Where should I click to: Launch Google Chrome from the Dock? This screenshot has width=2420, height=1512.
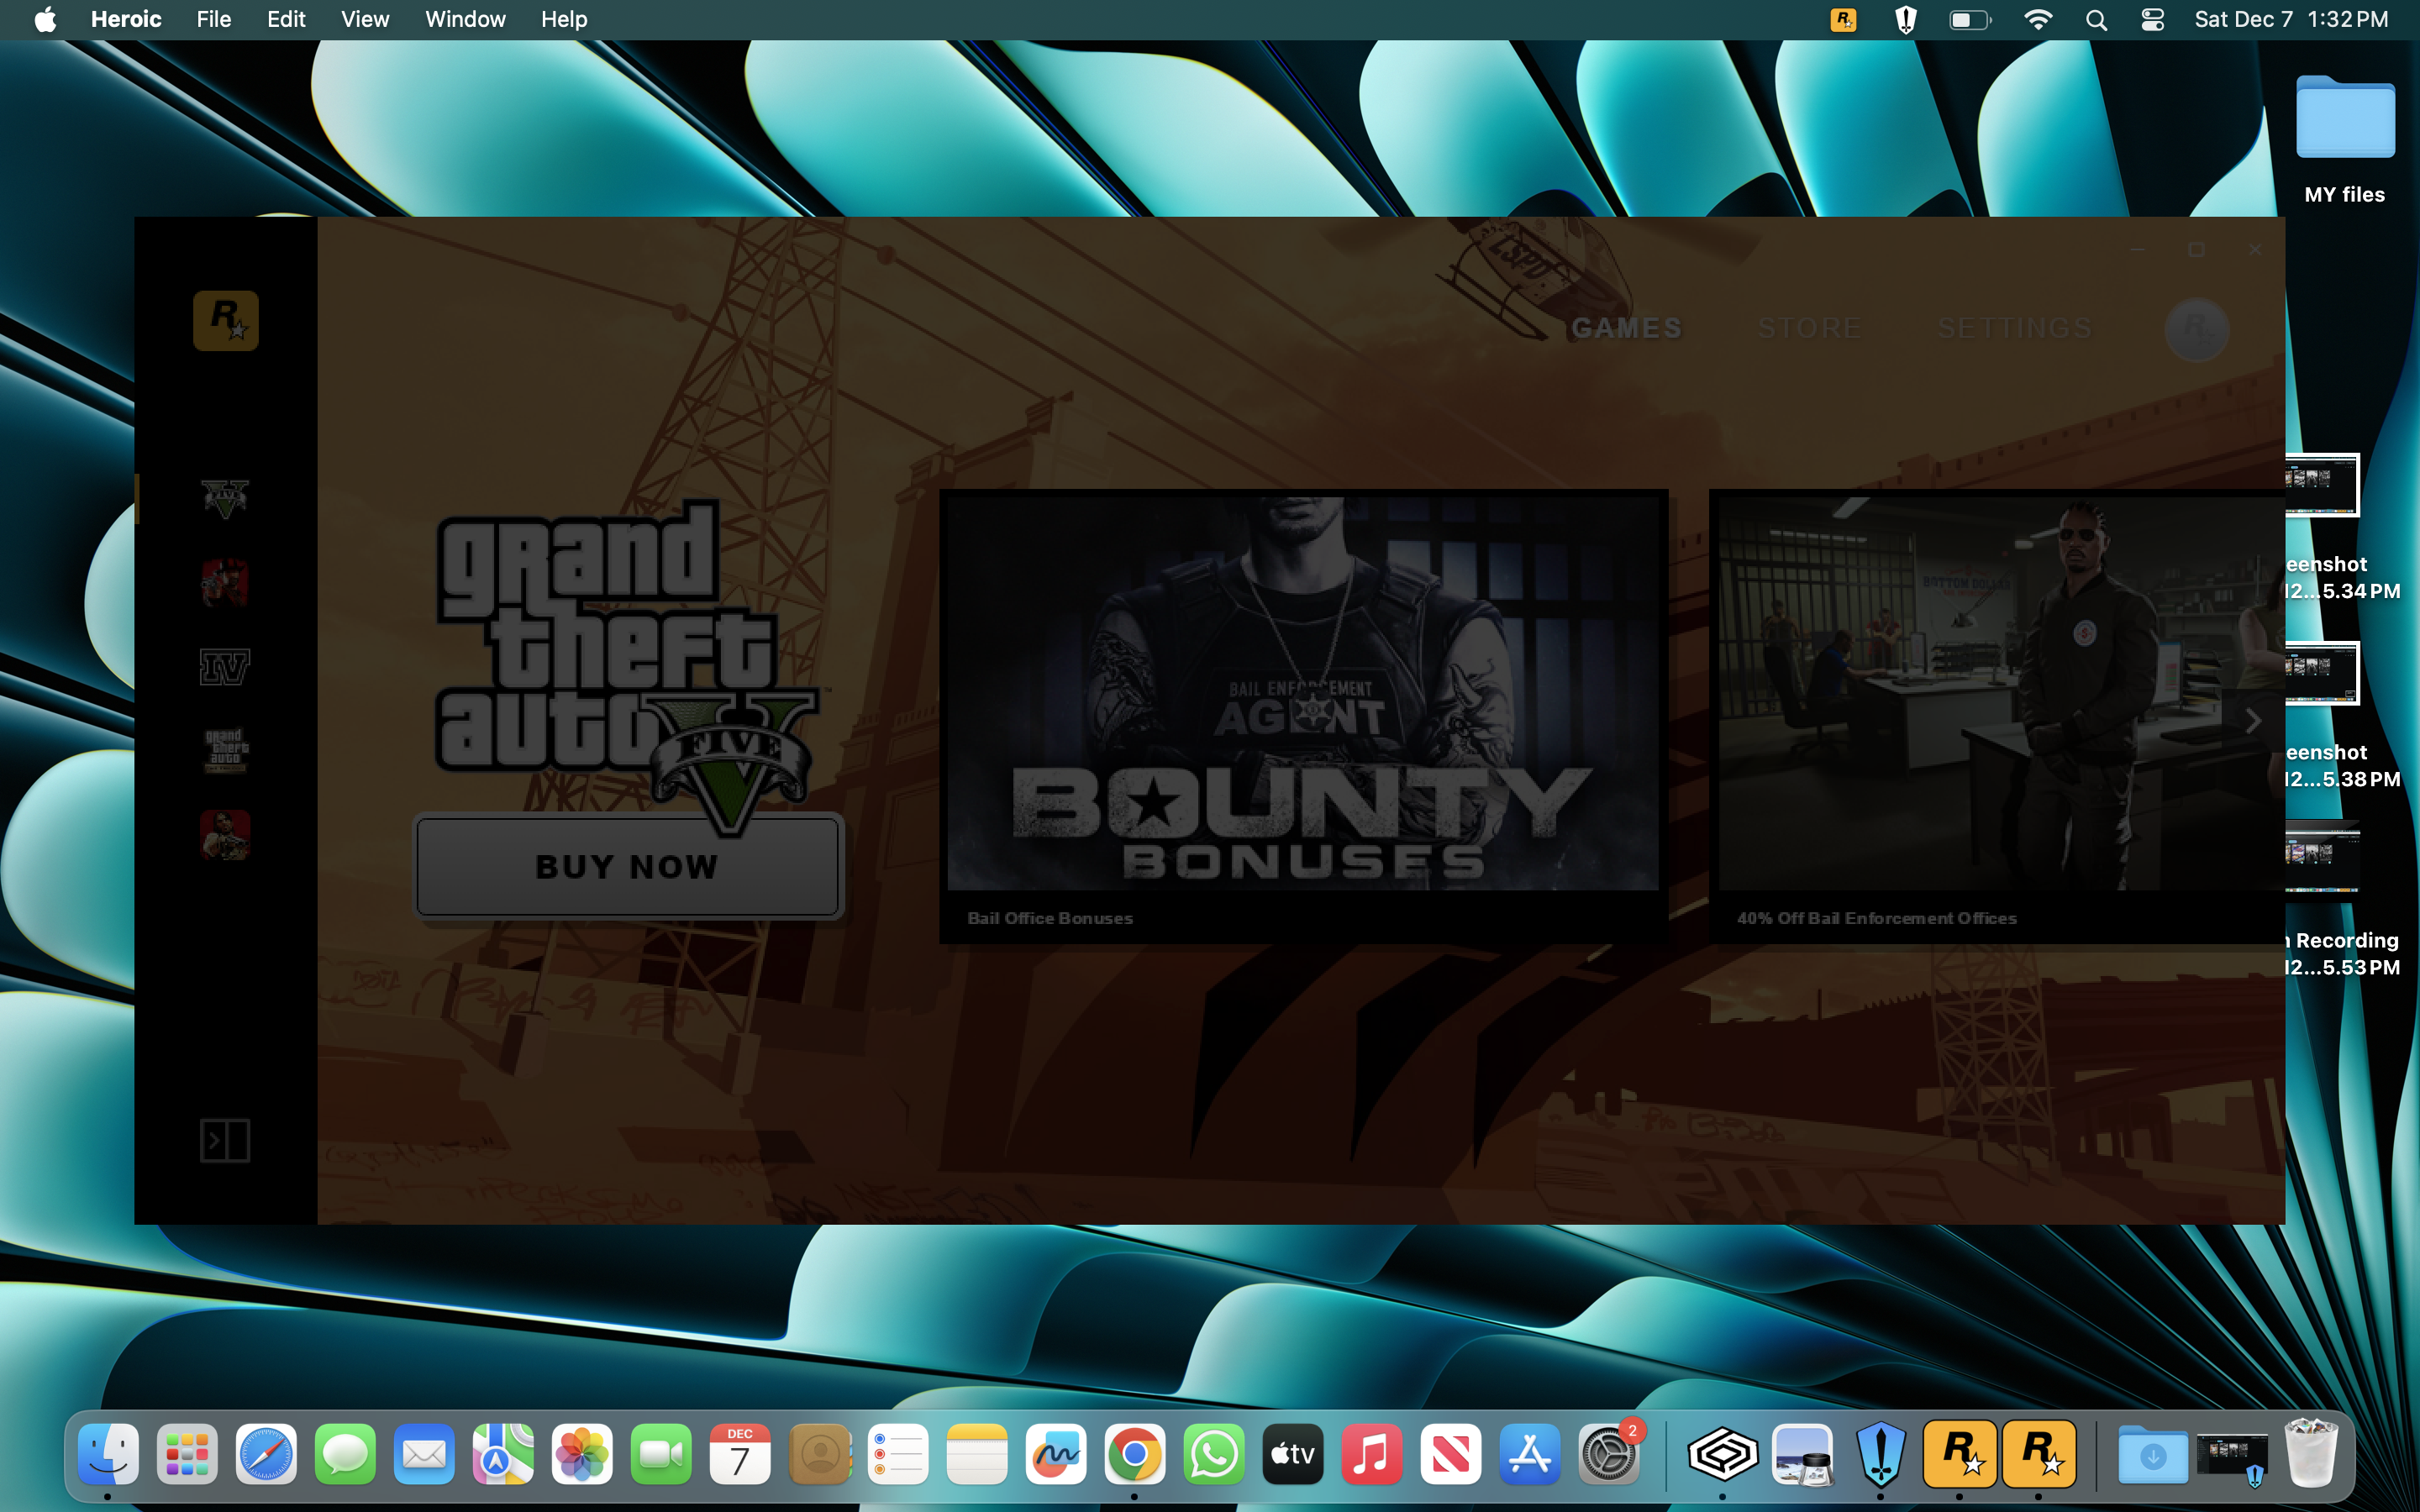coord(1135,1454)
